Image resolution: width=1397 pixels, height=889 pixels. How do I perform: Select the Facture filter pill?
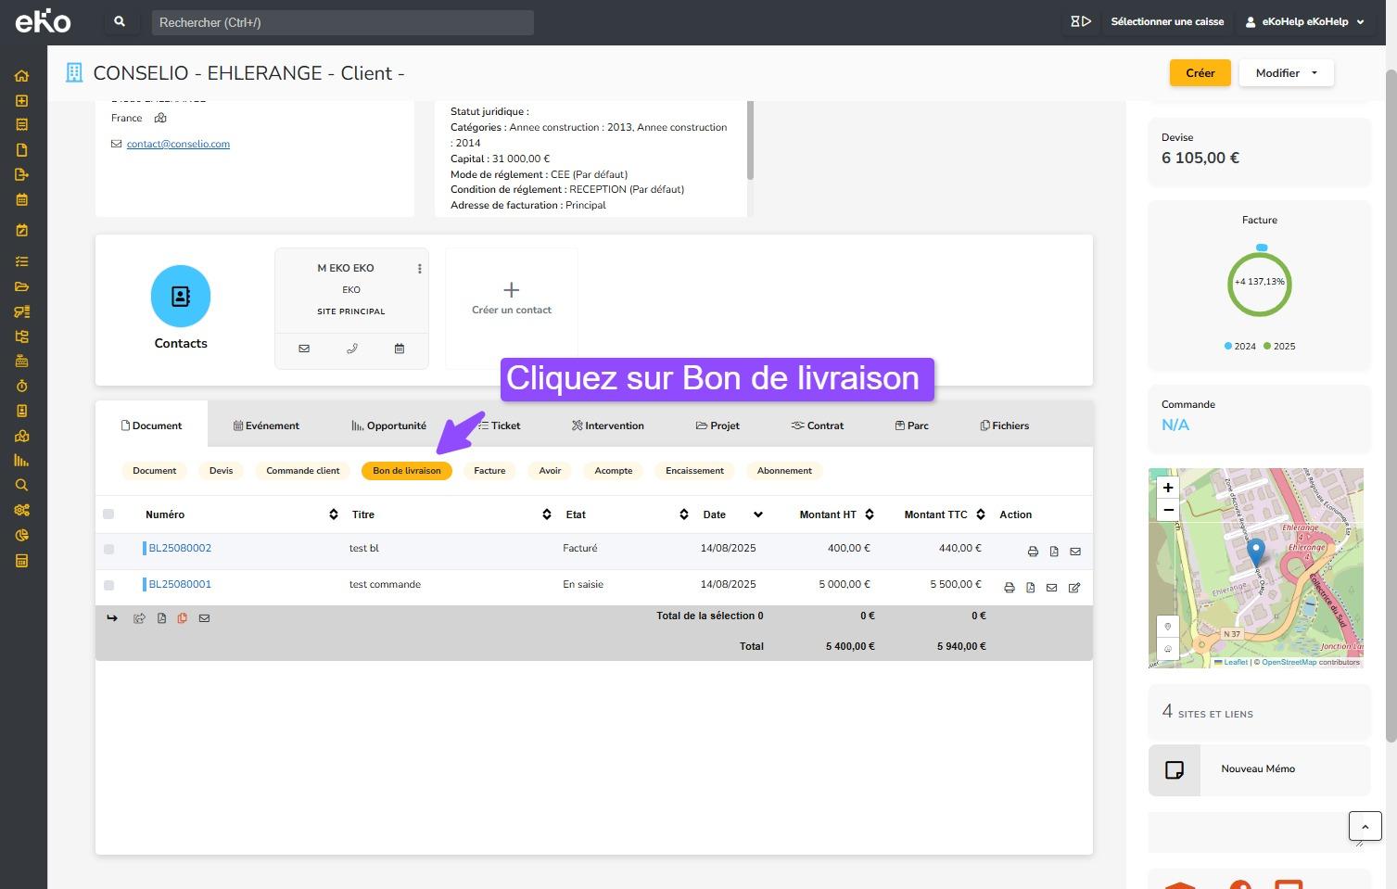(489, 471)
